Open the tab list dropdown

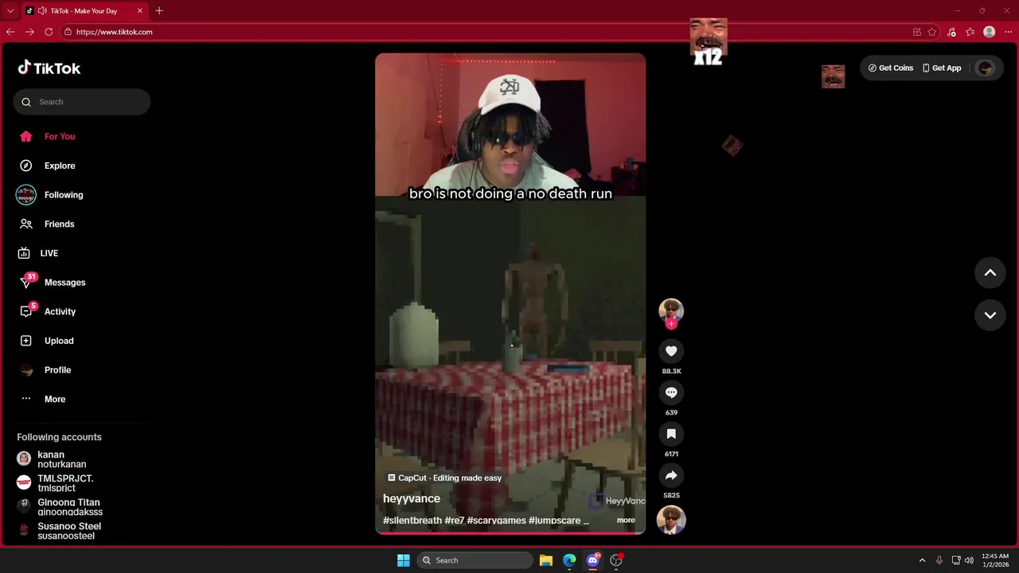(x=10, y=11)
